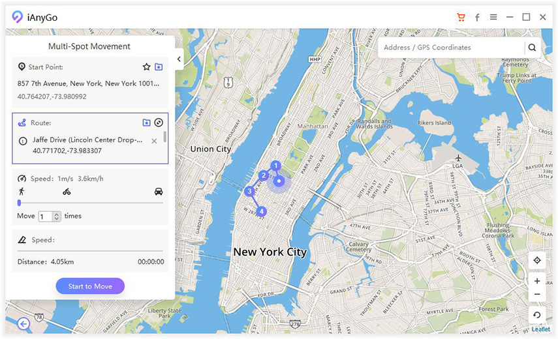The width and height of the screenshot is (558, 339).
Task: Click the route list scrollbar
Action: point(164,136)
